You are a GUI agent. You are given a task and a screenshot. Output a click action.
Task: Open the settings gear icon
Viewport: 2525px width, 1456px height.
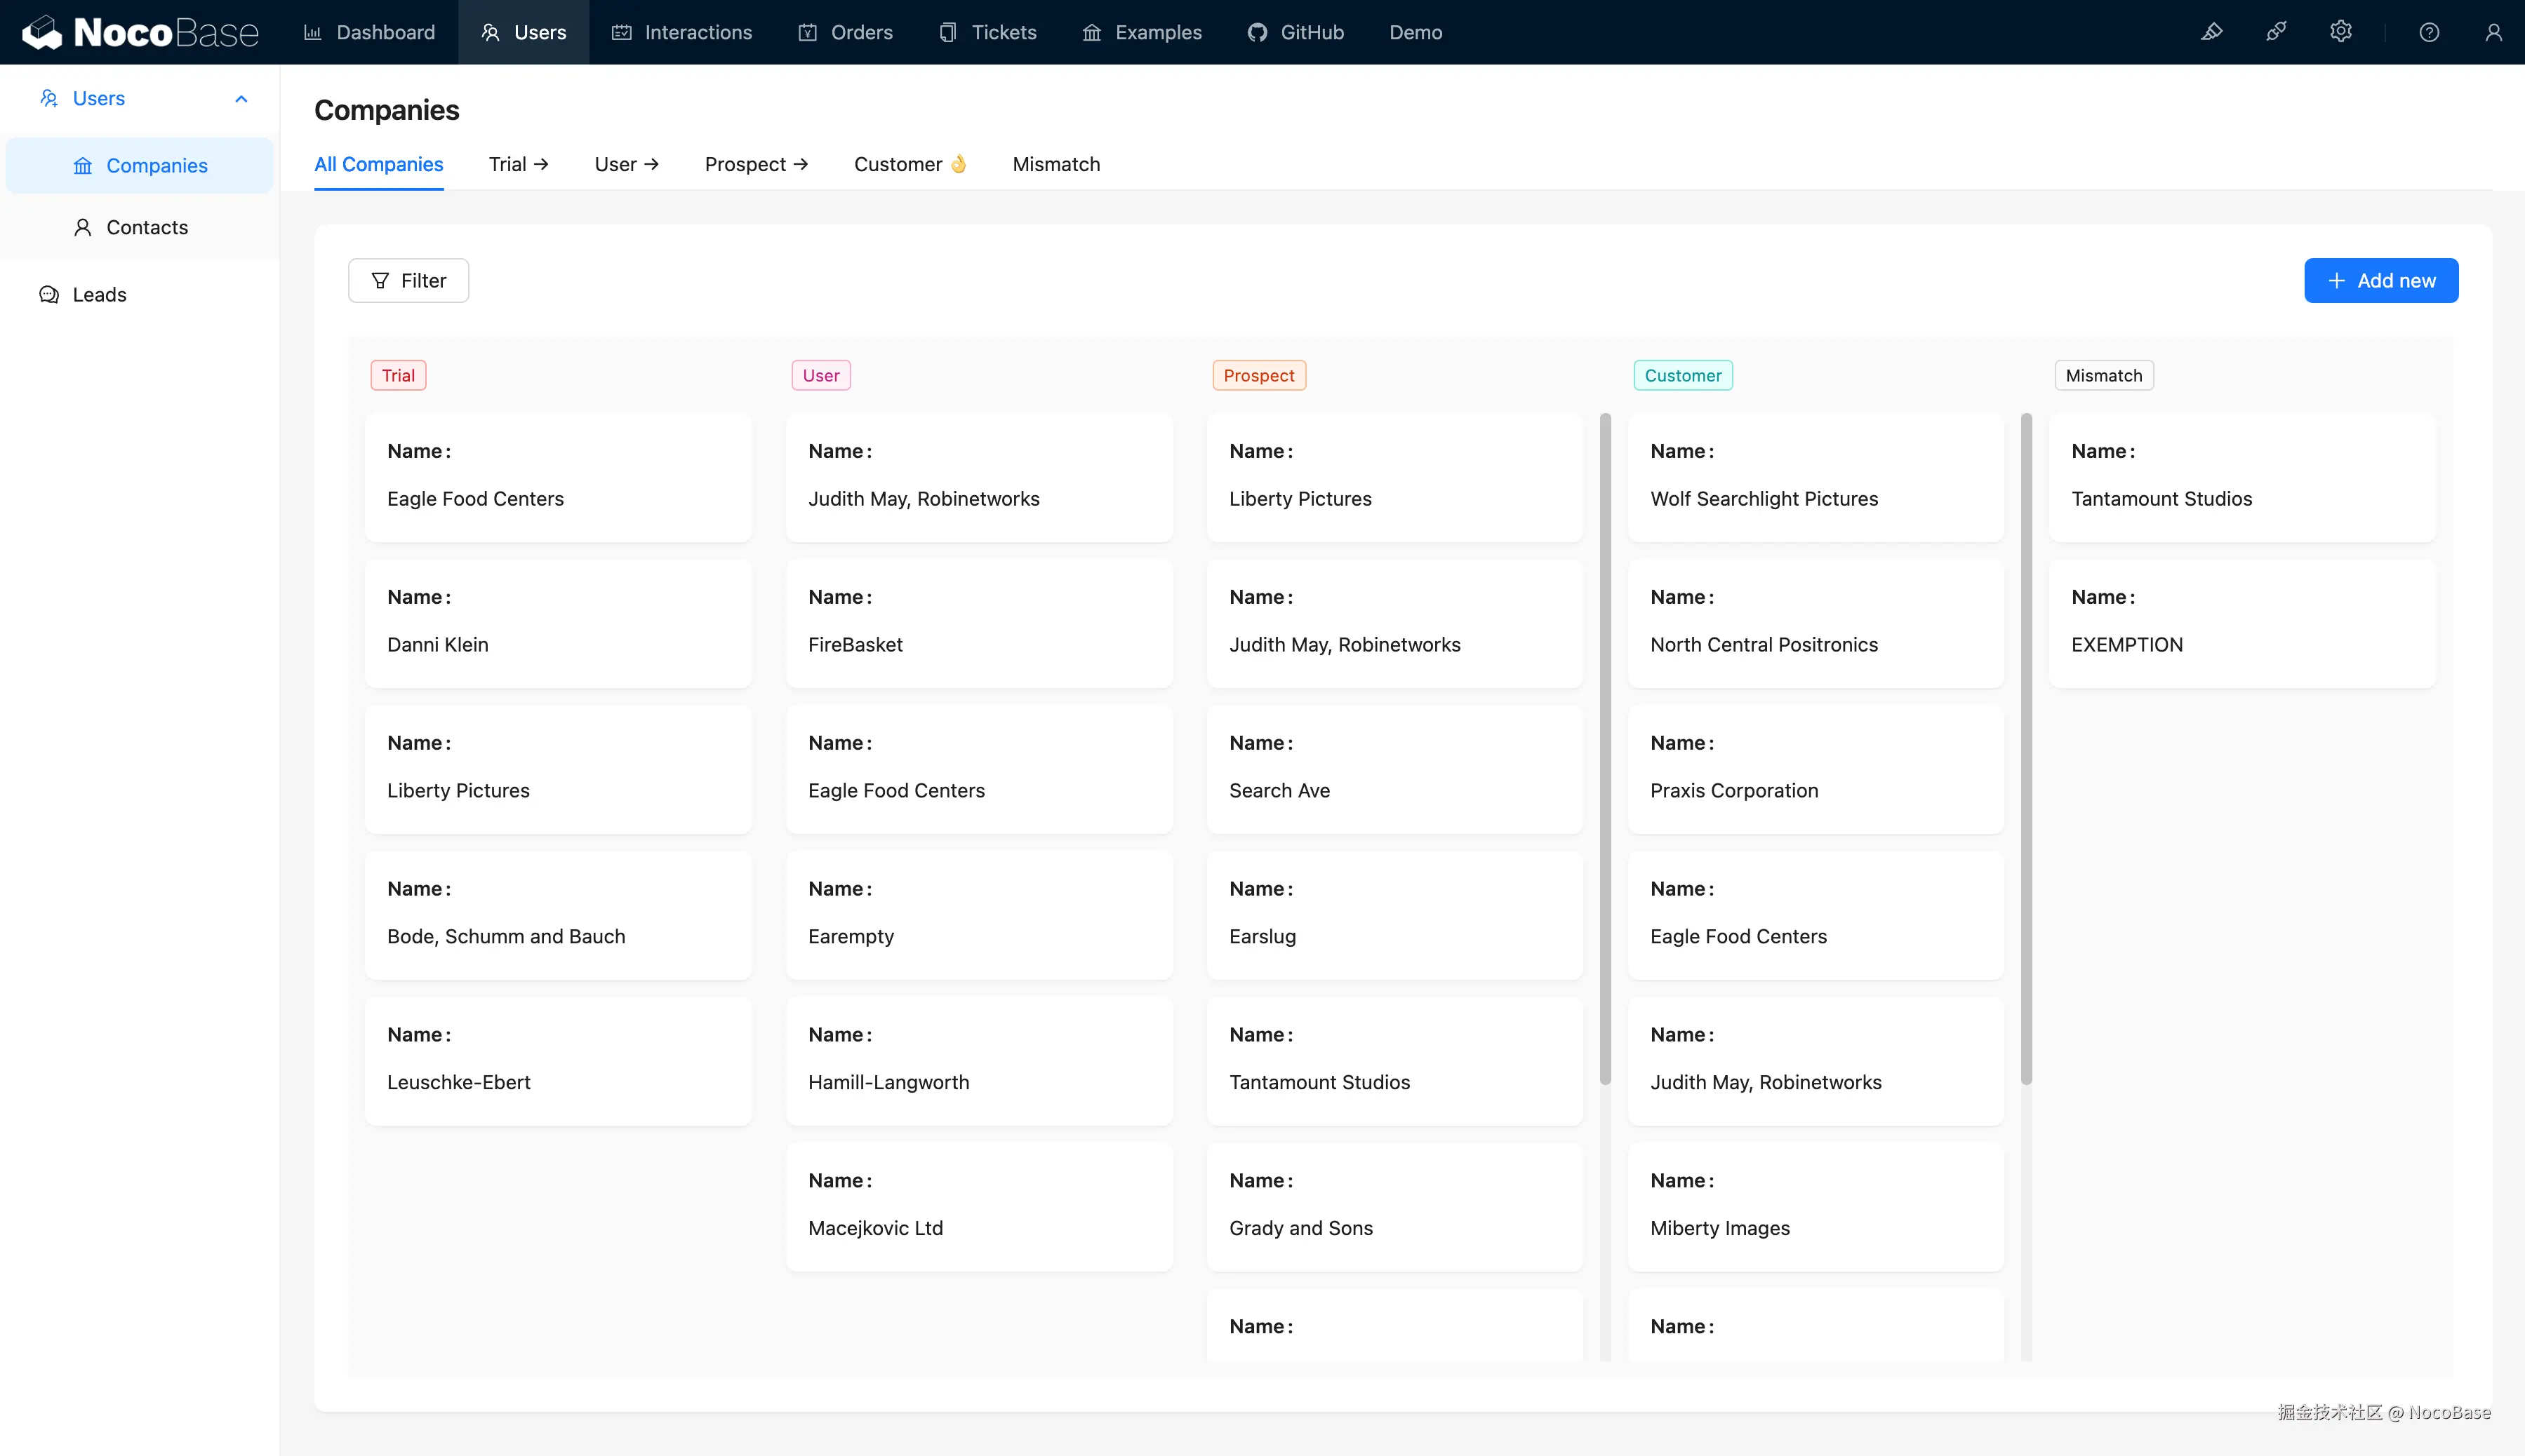coord(2340,32)
